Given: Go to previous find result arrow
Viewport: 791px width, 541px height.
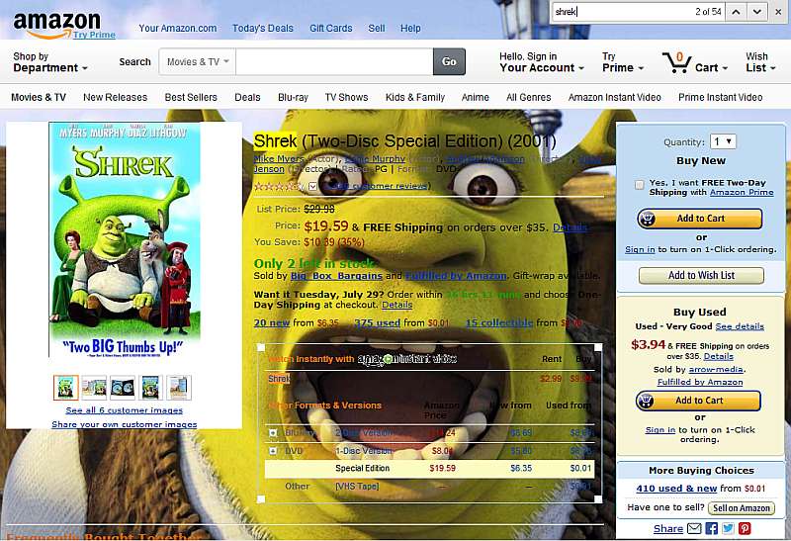Looking at the screenshot, I should tap(736, 12).
